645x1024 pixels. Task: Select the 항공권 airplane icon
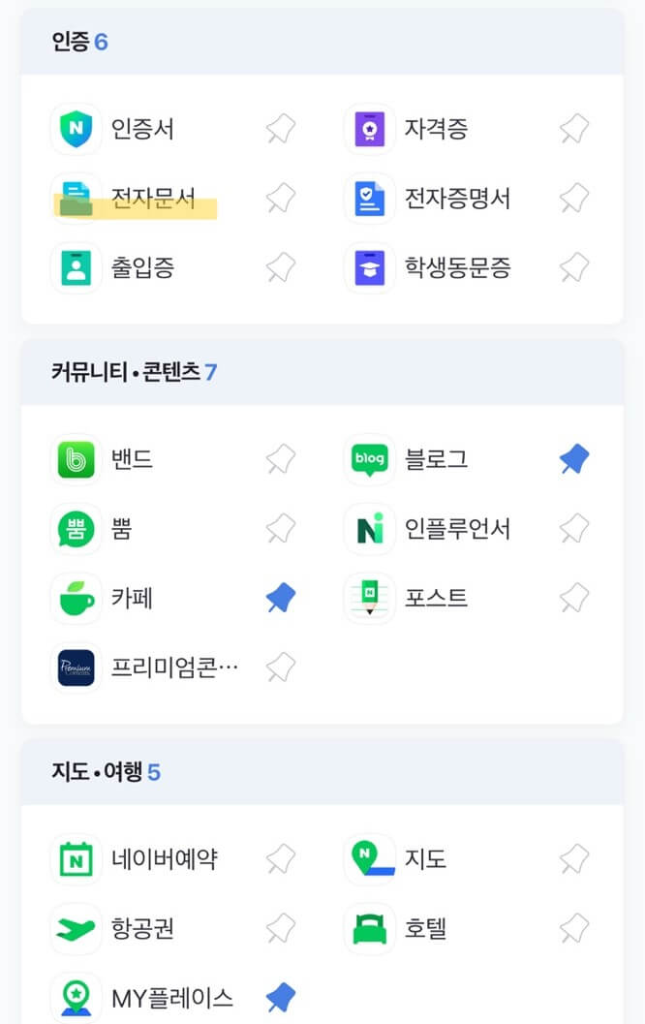(76, 928)
